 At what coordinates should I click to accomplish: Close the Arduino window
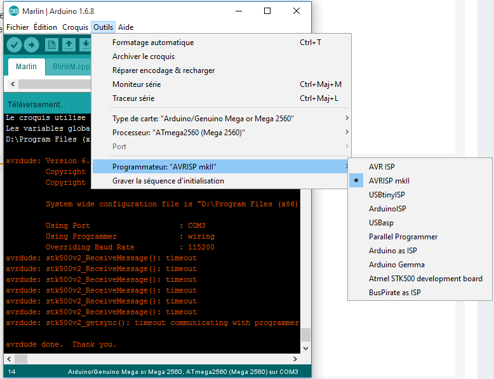tap(296, 11)
